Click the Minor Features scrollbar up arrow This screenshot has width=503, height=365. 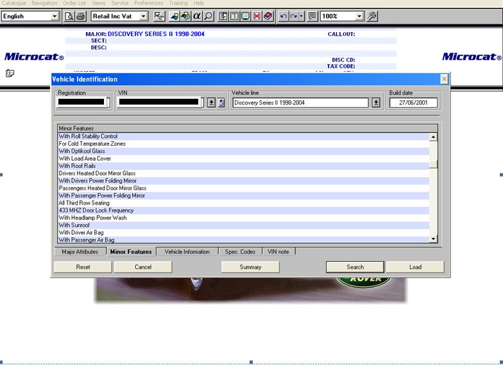(x=434, y=137)
